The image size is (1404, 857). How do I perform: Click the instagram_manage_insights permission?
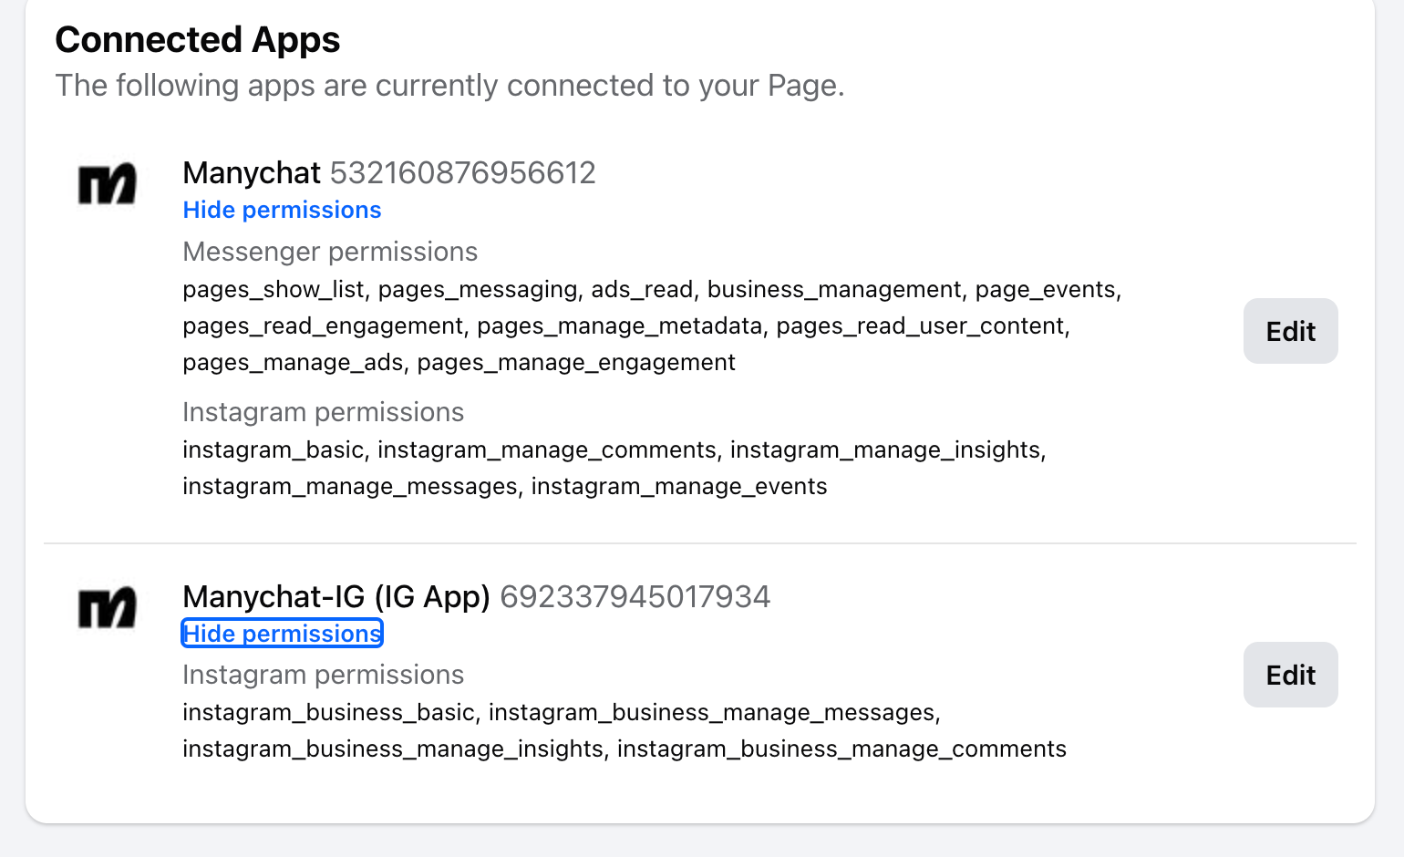coord(885,449)
